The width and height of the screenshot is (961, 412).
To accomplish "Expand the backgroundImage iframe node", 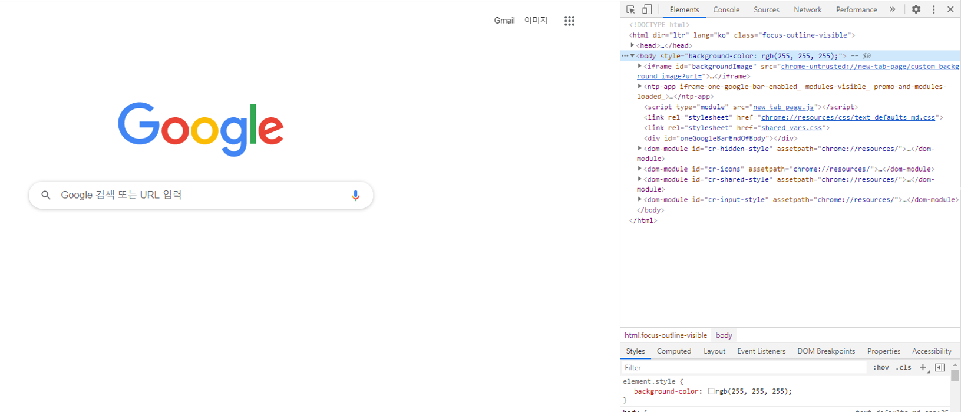I will pos(640,66).
